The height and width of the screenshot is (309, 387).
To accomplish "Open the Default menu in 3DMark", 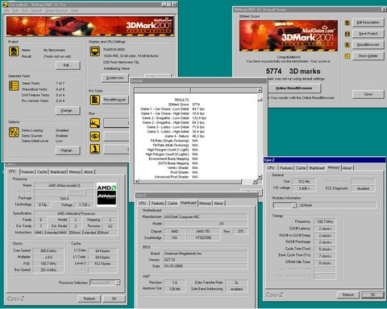I will coord(36,10).
